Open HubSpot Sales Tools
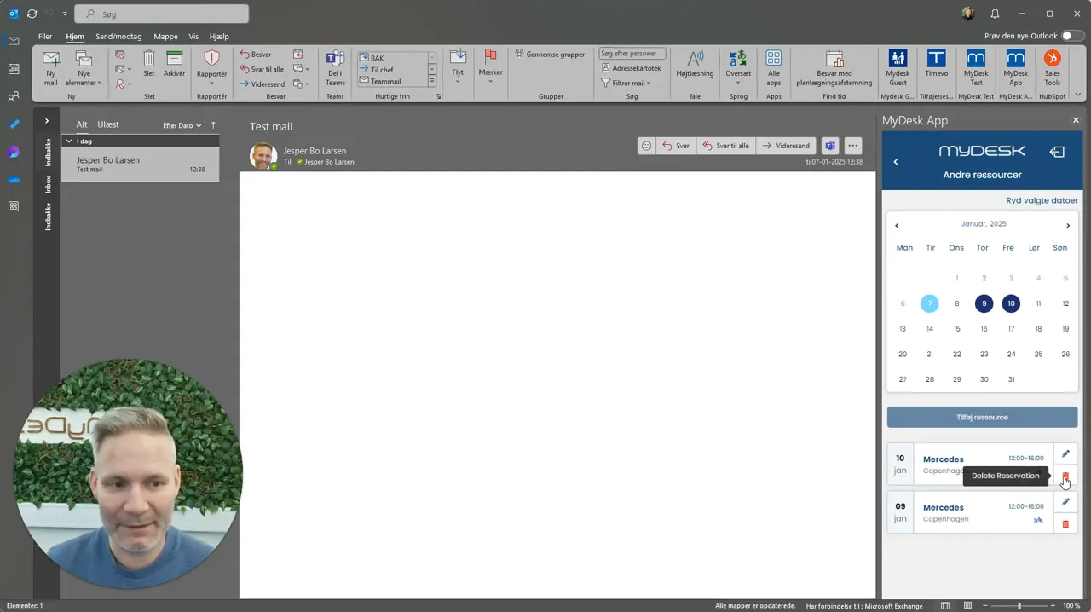Image resolution: width=1091 pixels, height=612 pixels. [1053, 68]
